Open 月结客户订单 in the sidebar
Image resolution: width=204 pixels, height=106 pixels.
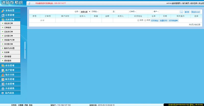[10, 40]
